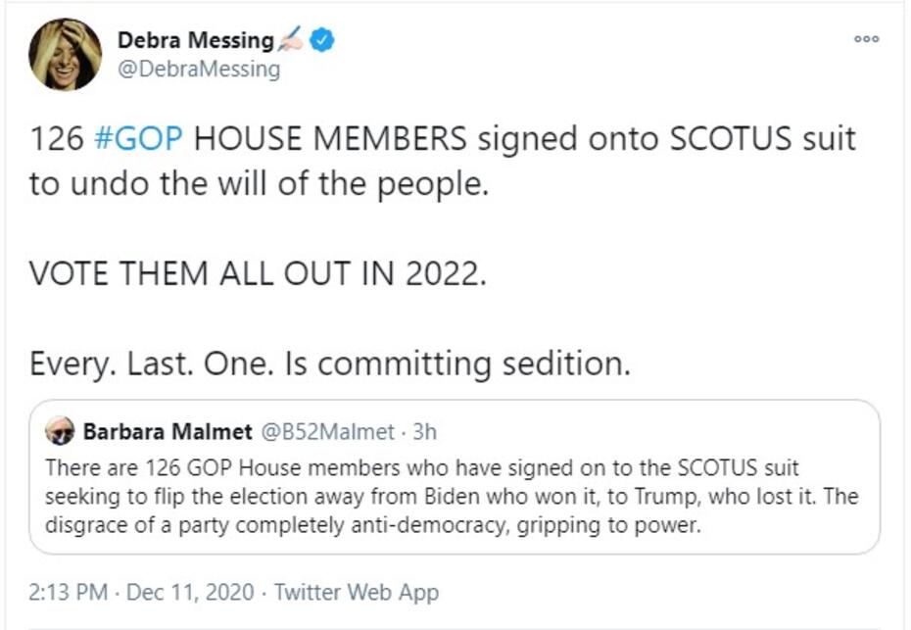Open the #GOP hashtag
This screenshot has height=630, width=911.
pos(137,138)
